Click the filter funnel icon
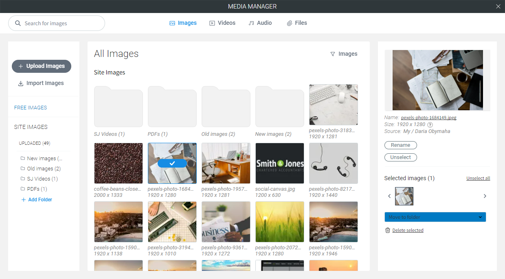Screen dimensions: 505x279 (333, 54)
